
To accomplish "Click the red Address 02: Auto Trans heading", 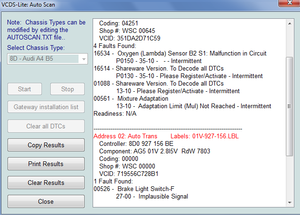I will (125, 136).
